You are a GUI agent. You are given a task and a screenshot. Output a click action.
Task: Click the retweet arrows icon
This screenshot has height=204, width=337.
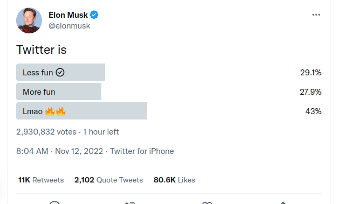pos(130,202)
